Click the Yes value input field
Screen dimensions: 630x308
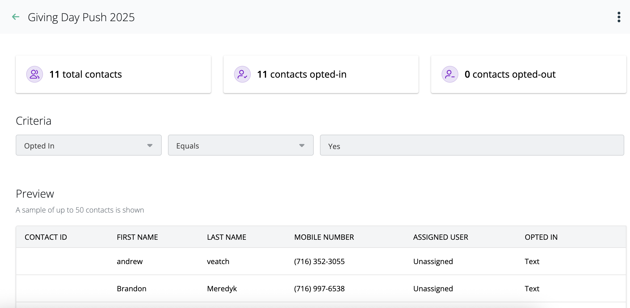472,145
